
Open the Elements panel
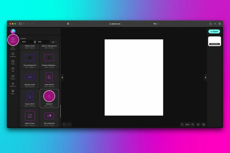13,84
